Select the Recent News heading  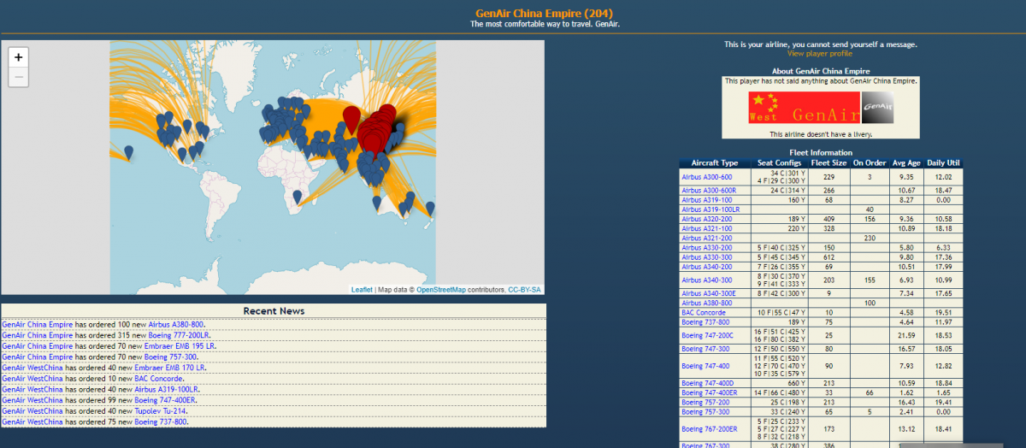tap(274, 311)
